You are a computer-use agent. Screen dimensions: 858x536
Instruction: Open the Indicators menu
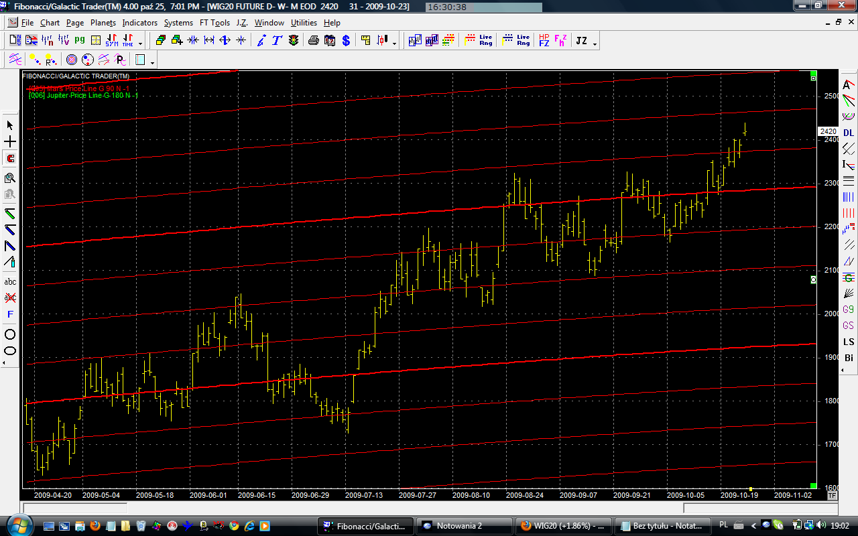(x=139, y=23)
